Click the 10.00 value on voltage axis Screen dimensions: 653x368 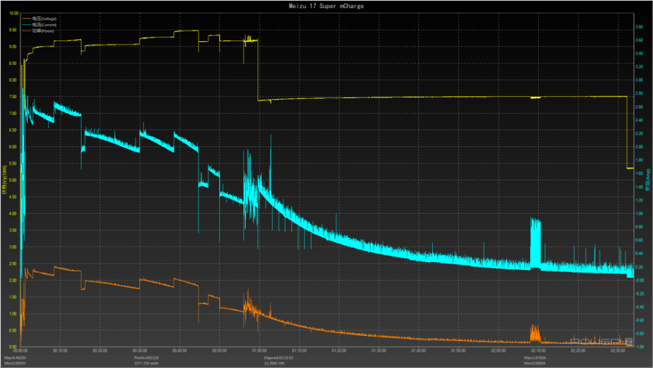tap(14, 13)
